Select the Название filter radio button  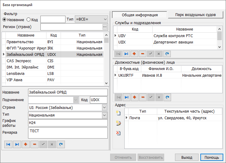pyautogui.click(x=5, y=20)
